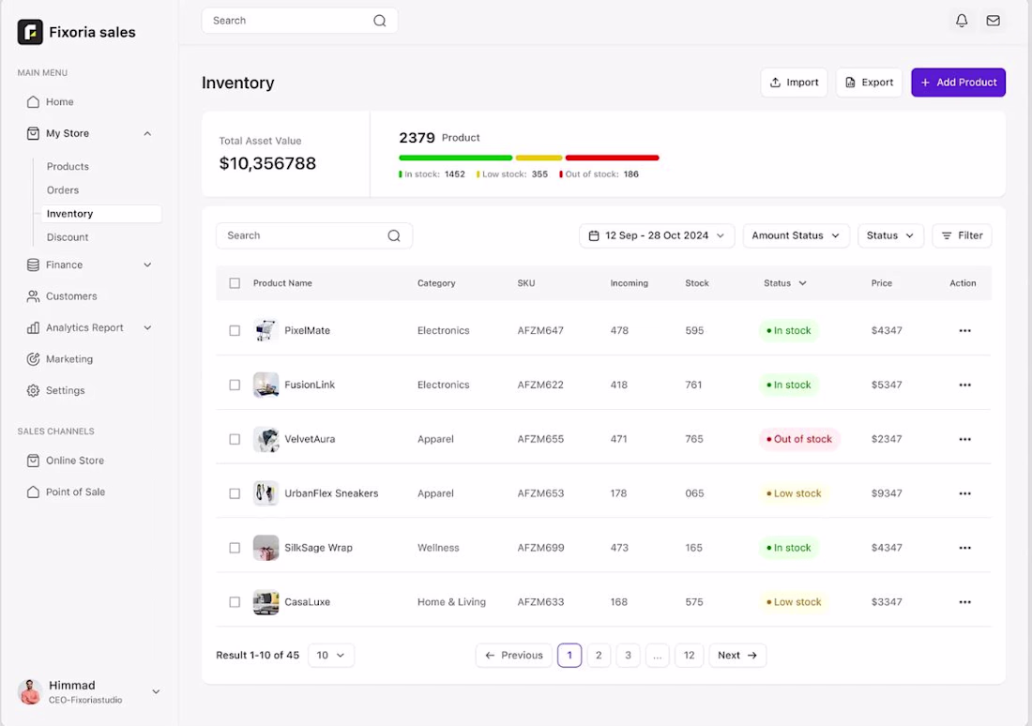Go to the Next page
The width and height of the screenshot is (1032, 726).
737,655
